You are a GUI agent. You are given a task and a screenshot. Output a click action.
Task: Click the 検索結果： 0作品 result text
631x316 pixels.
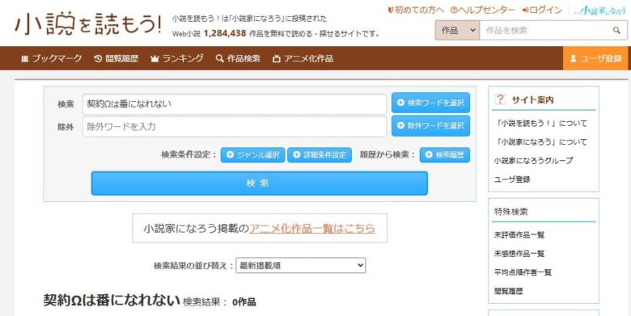[x=219, y=302]
